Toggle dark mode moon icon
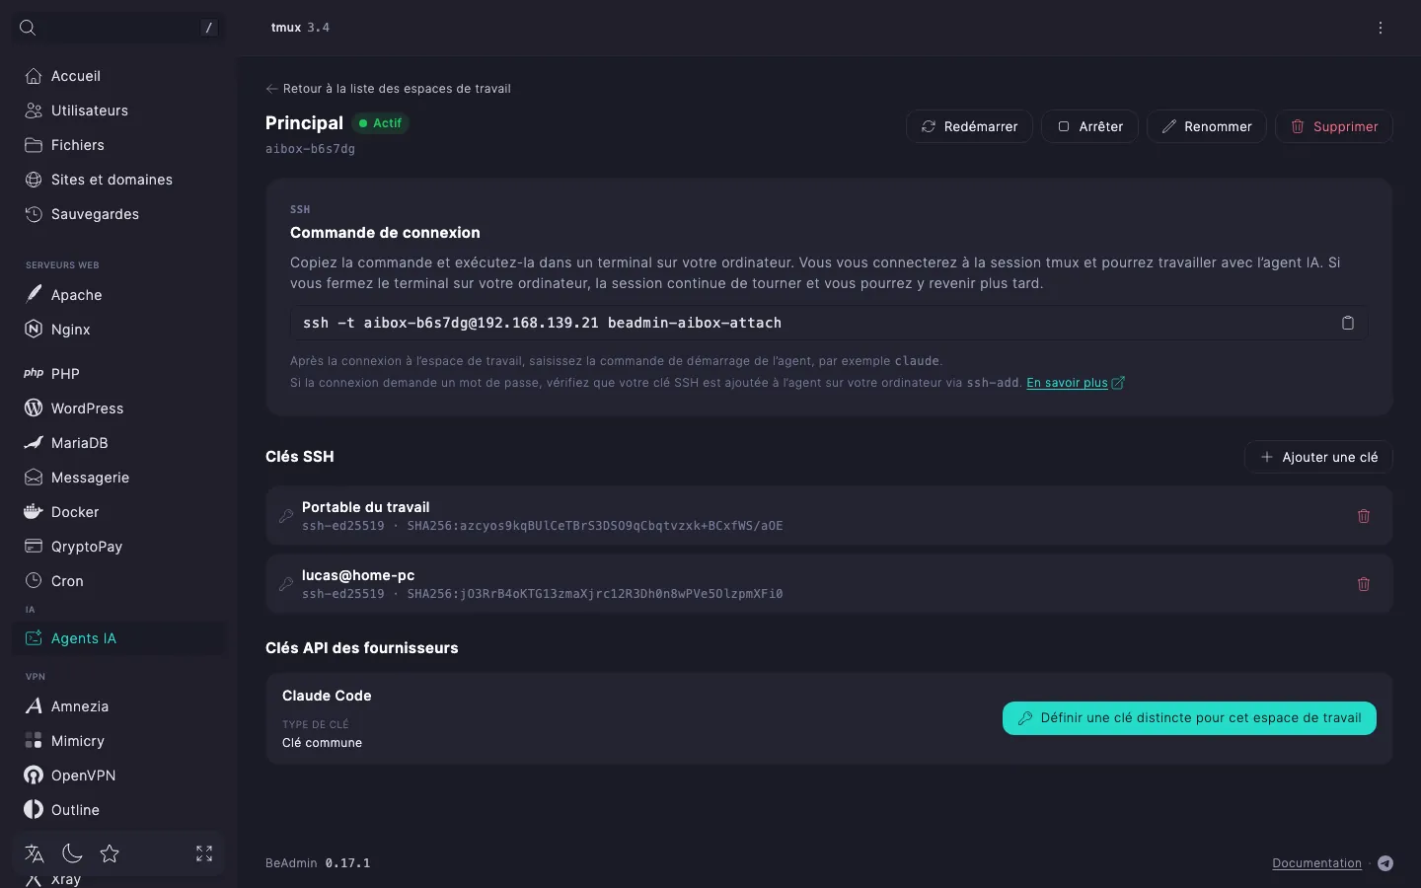The image size is (1421, 888). [x=72, y=853]
